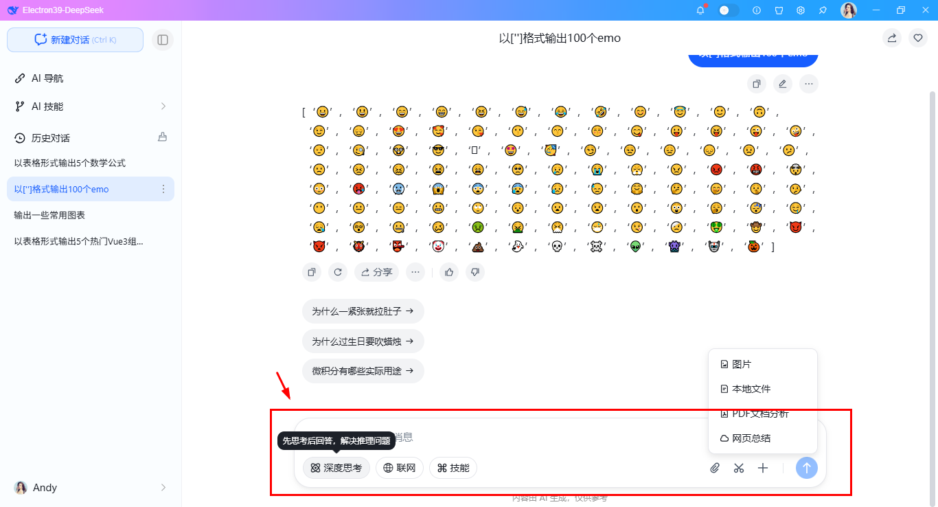Copy the user message icon
The height and width of the screenshot is (507, 938).
pos(757,84)
